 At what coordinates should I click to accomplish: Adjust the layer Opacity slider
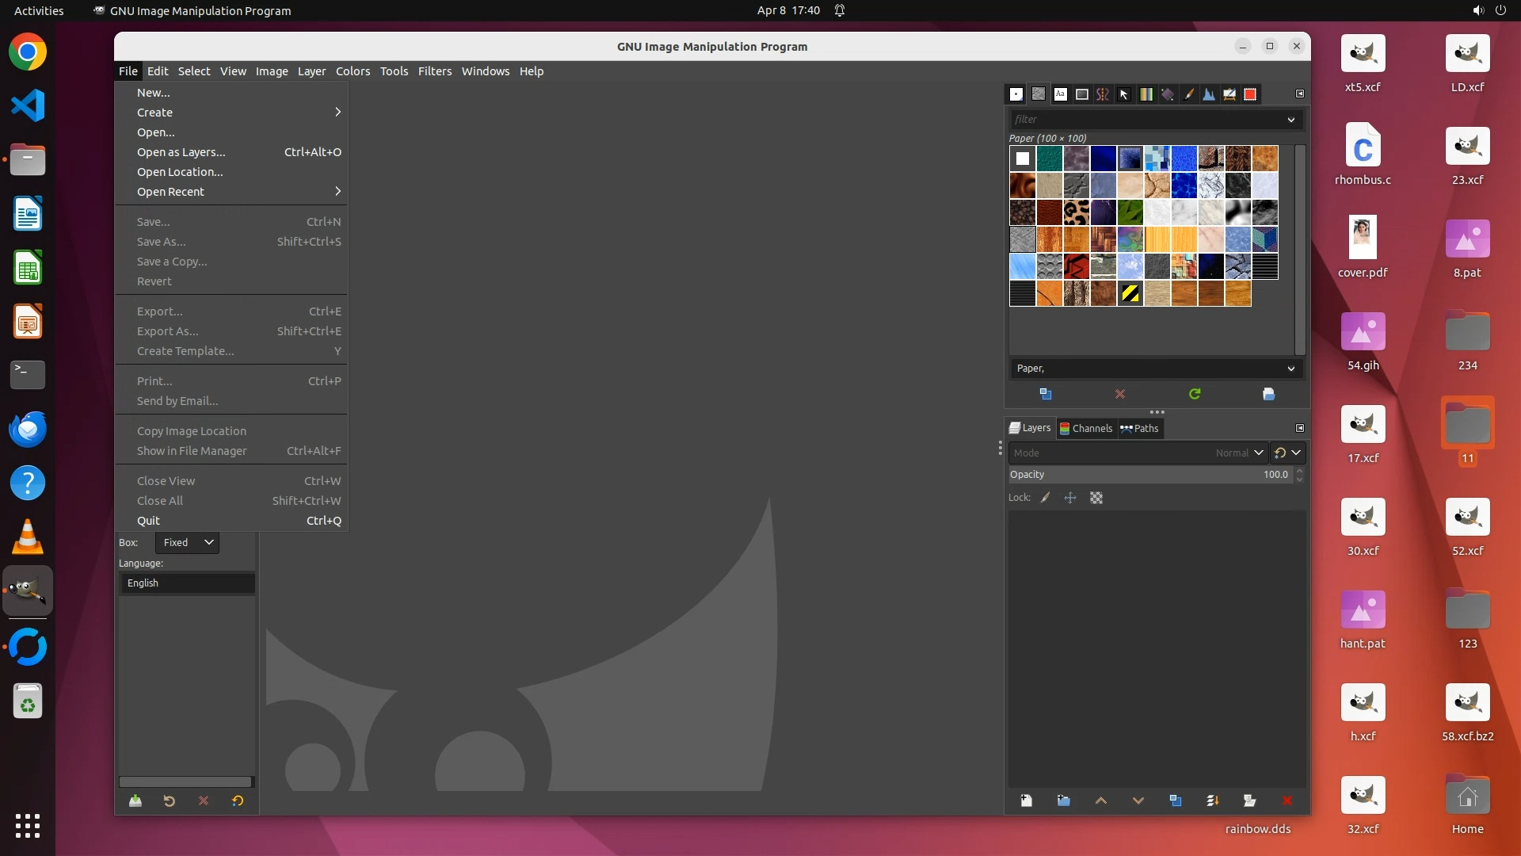(1149, 475)
